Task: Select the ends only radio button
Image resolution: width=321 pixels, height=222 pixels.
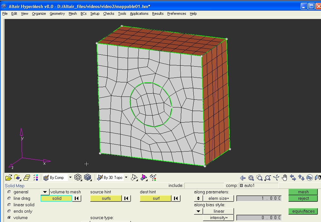Action: pos(9,211)
